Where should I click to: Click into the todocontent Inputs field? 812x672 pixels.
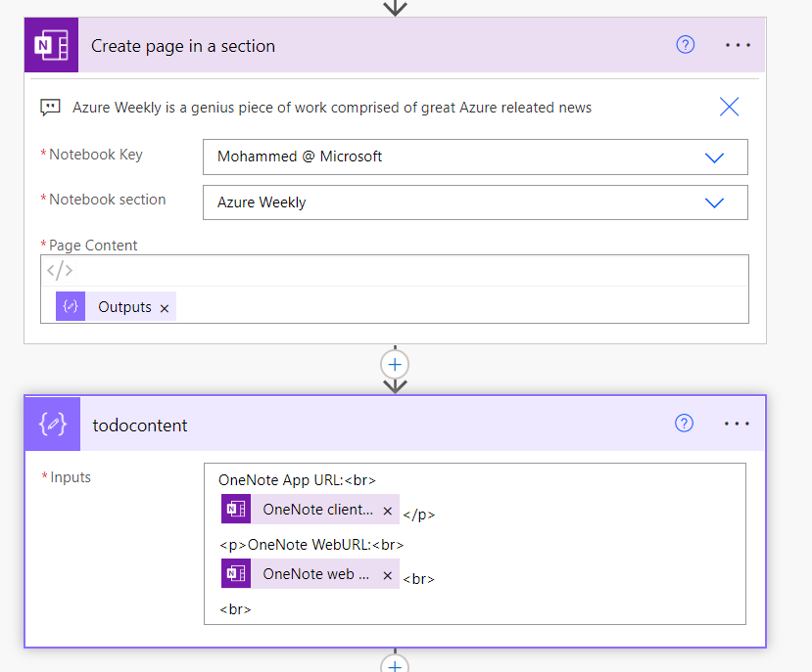pyautogui.click(x=475, y=544)
